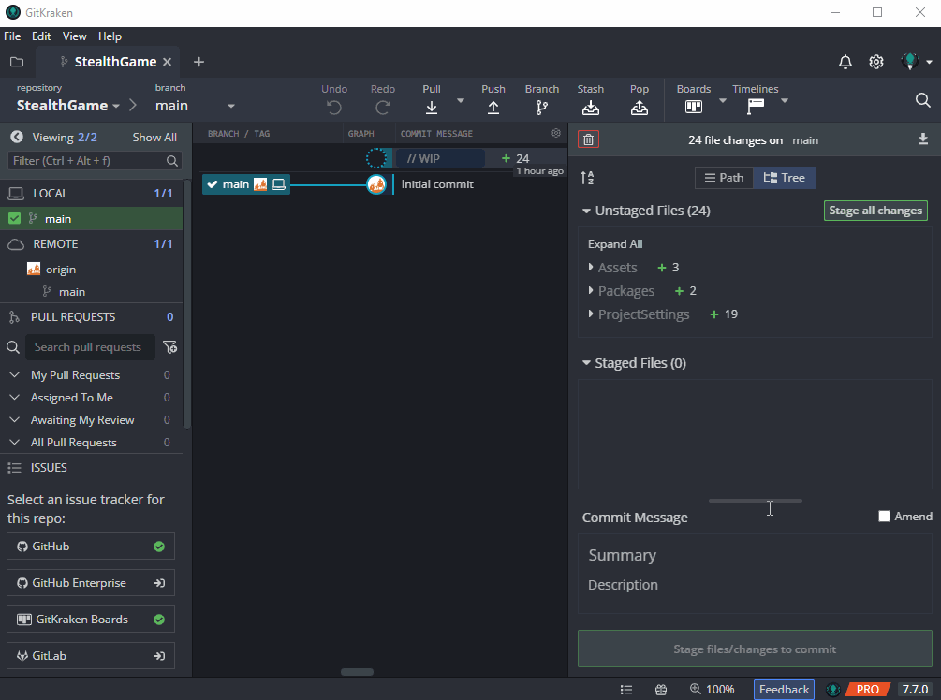This screenshot has width=941, height=700.
Task: Click the commit panel resize handle
Action: (755, 501)
